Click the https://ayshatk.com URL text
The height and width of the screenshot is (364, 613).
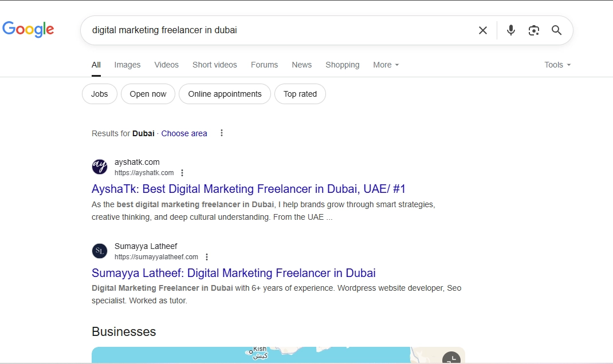[x=144, y=173]
